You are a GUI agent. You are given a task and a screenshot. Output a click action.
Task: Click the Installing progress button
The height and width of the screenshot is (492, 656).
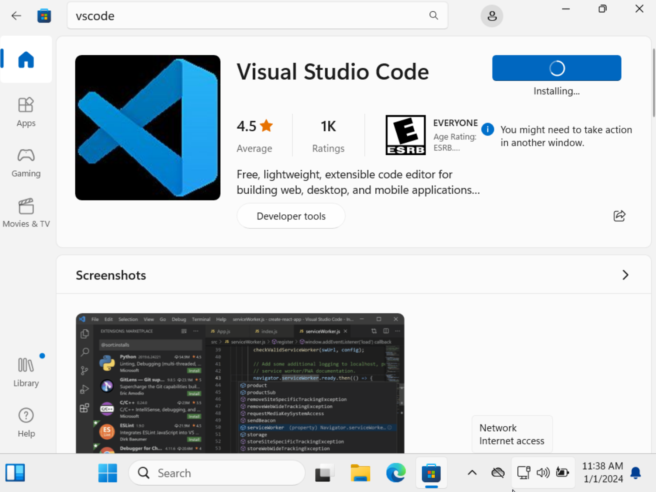coord(556,68)
